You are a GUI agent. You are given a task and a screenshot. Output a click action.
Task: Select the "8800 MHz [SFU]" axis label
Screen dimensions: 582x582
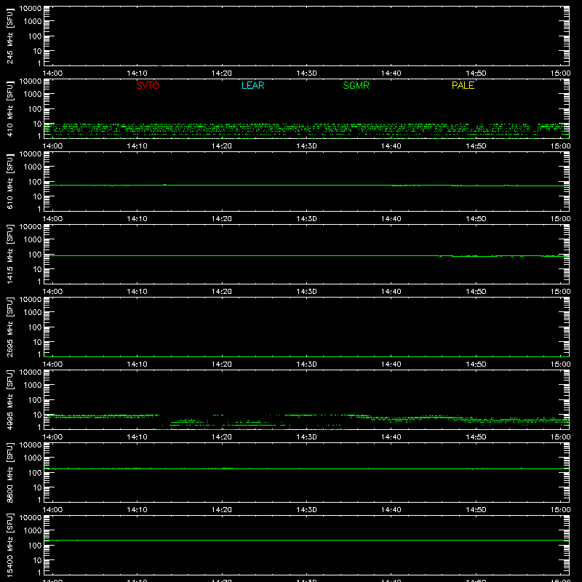coord(10,472)
